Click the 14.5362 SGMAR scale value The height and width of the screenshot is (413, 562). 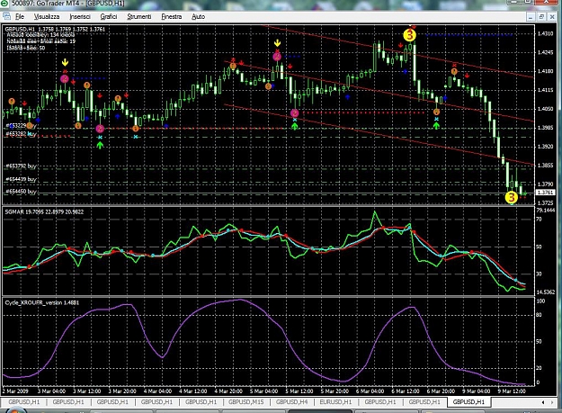(x=545, y=292)
